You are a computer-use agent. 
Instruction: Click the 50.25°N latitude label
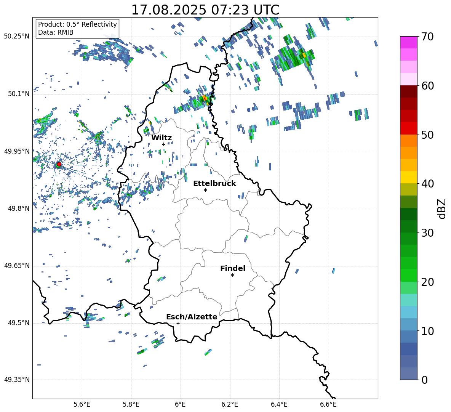[17, 37]
